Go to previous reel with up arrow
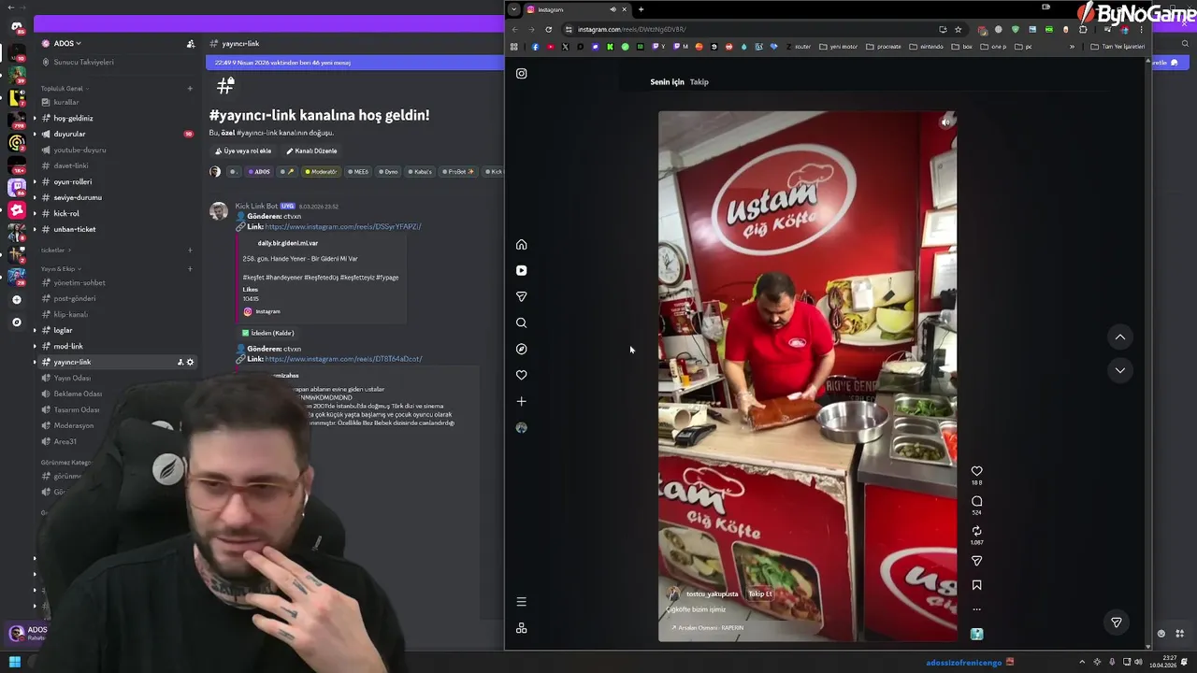 click(x=1119, y=336)
